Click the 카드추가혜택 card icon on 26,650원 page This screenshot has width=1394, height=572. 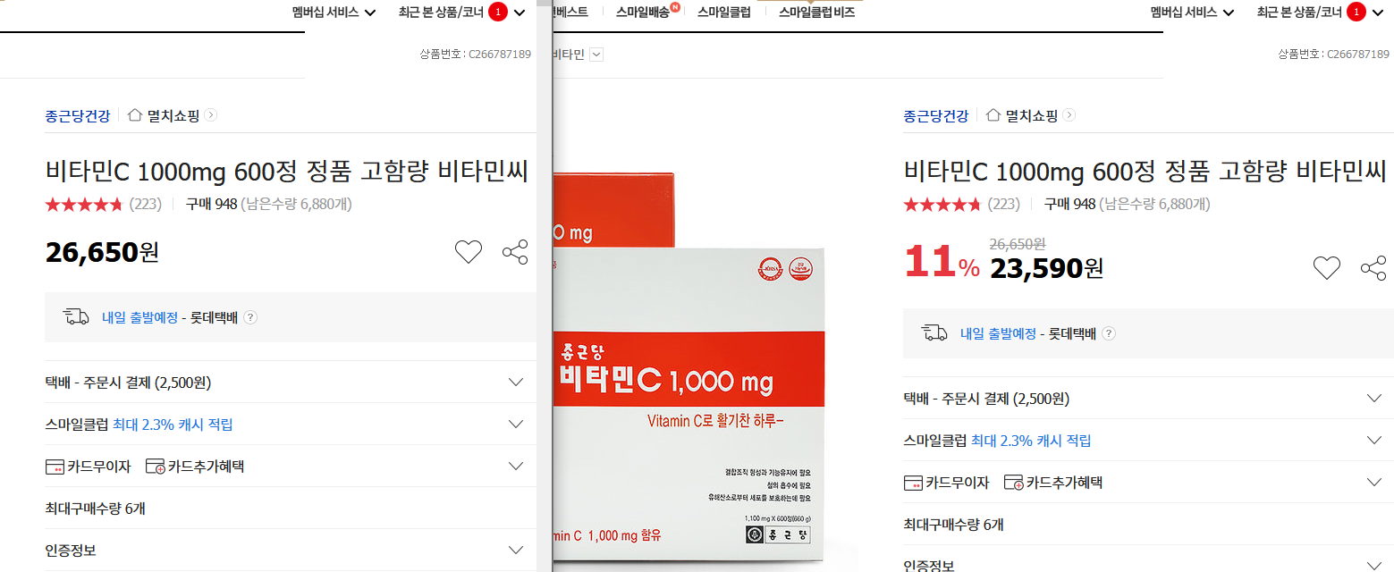tap(155, 467)
